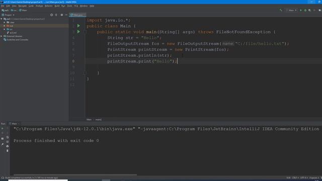Open the View menu
This screenshot has width=322, height=181.
14,6
